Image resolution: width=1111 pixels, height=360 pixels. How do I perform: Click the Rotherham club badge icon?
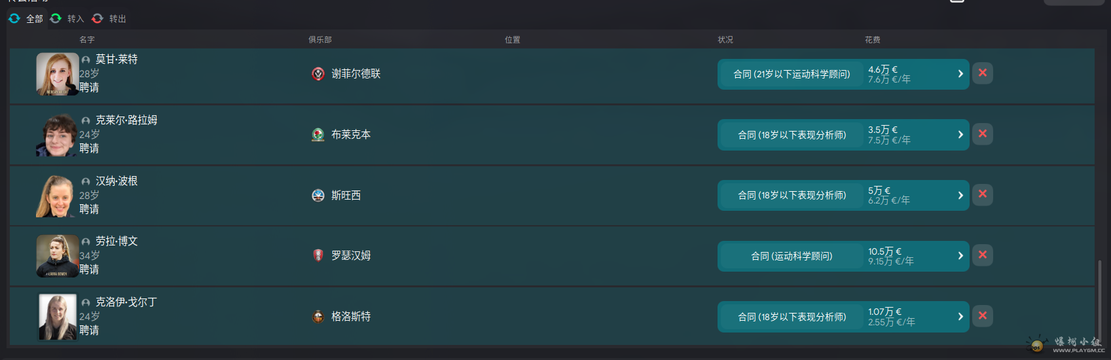click(x=318, y=255)
